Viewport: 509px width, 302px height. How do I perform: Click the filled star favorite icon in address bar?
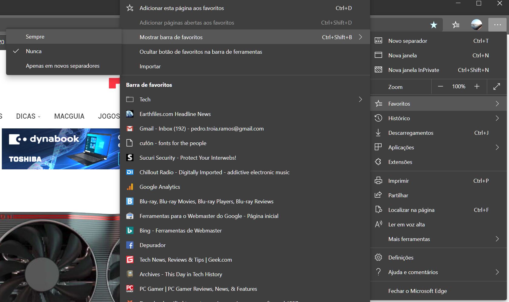click(434, 25)
